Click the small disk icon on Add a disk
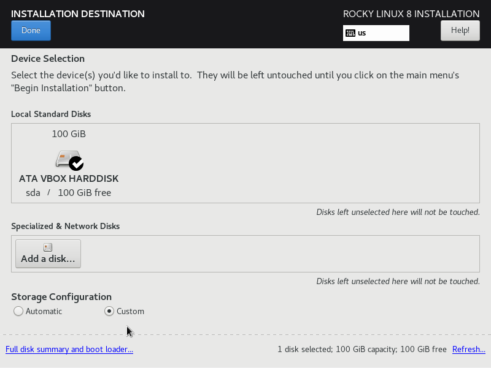The height and width of the screenshot is (368, 491). pos(48,247)
